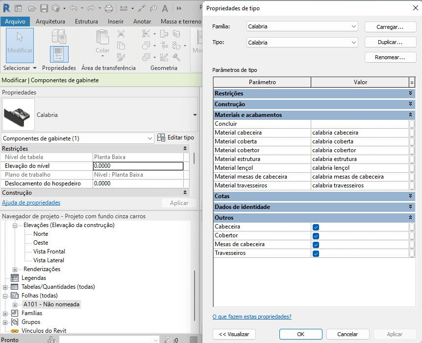Toggle the Cobertor checkbox
This screenshot has height=343, width=422.
click(x=316, y=236)
